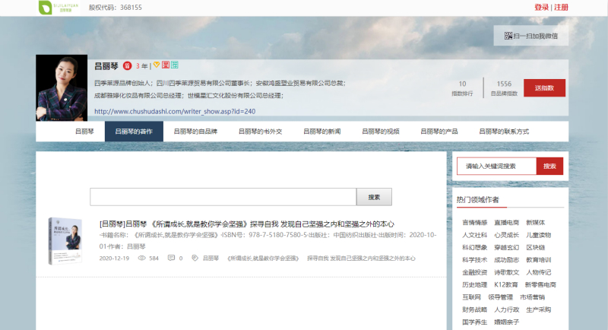Click the book cover thumbnail
Screen dimensions: 608x330
coord(65,241)
